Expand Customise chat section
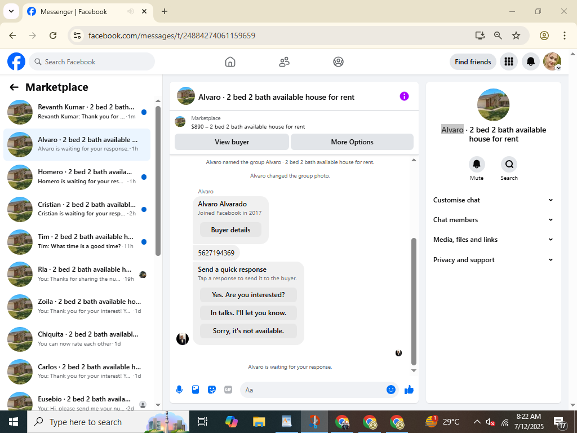Viewport: 577px width, 433px height. (494, 200)
